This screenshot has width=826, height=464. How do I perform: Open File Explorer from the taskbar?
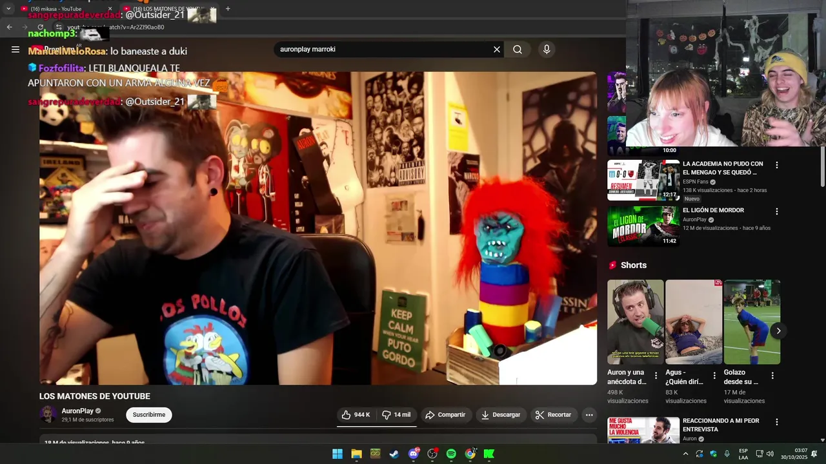pos(356,454)
